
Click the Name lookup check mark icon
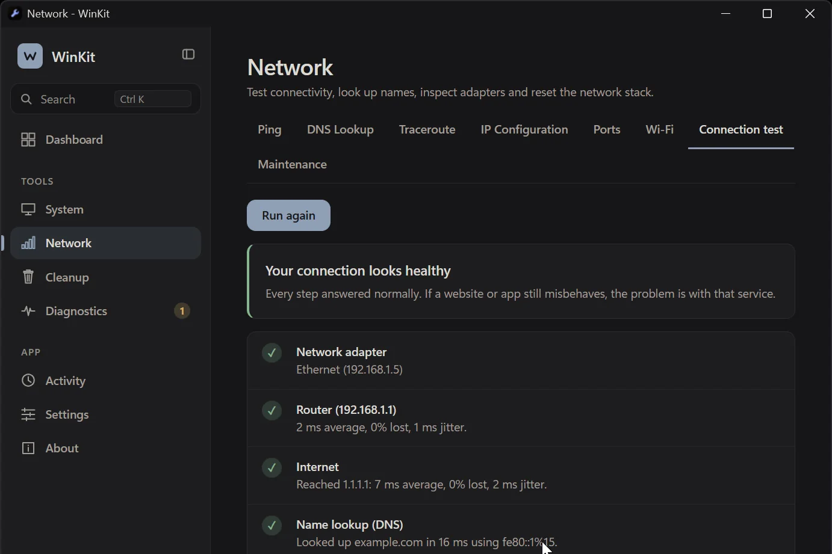tap(272, 525)
